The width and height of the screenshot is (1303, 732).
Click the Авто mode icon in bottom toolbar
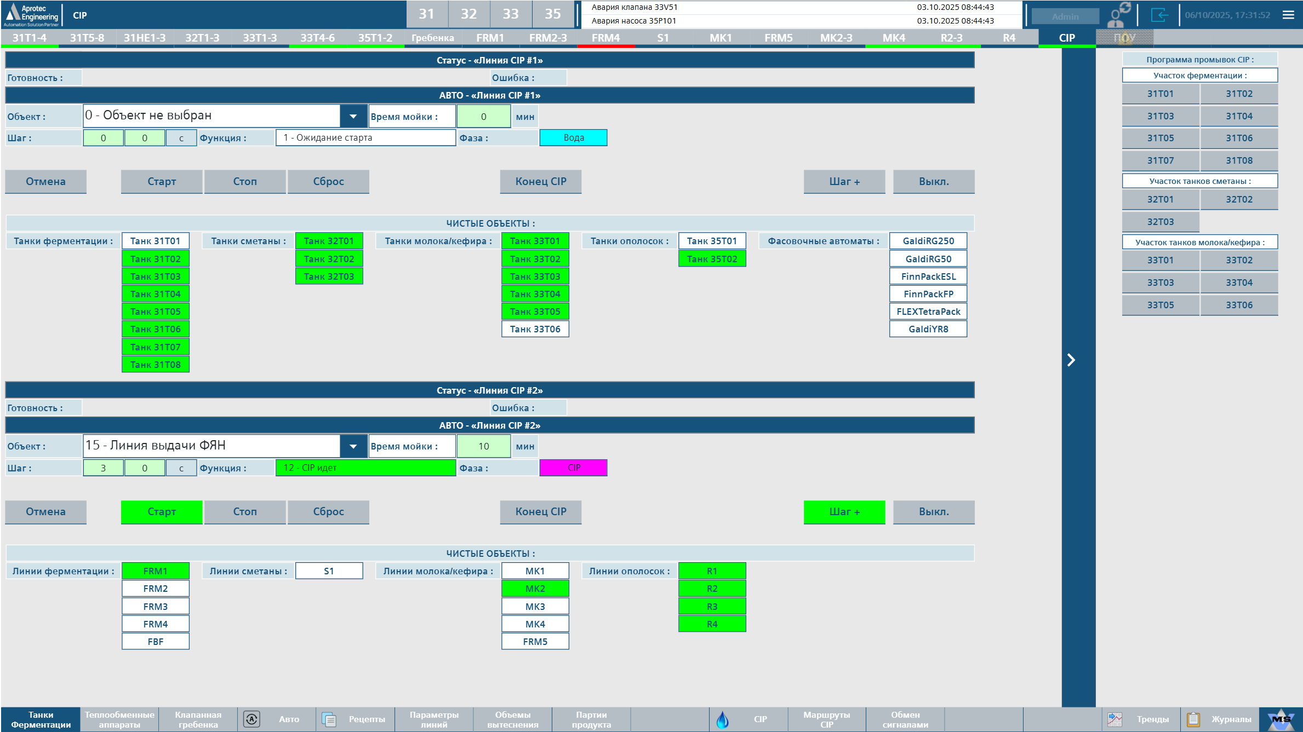pyautogui.click(x=252, y=719)
